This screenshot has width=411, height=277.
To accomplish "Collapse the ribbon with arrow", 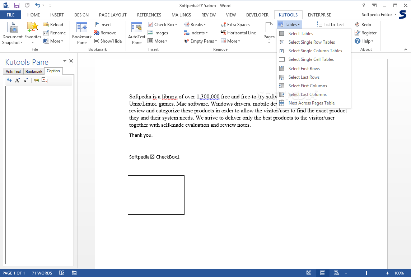I will 406,49.
